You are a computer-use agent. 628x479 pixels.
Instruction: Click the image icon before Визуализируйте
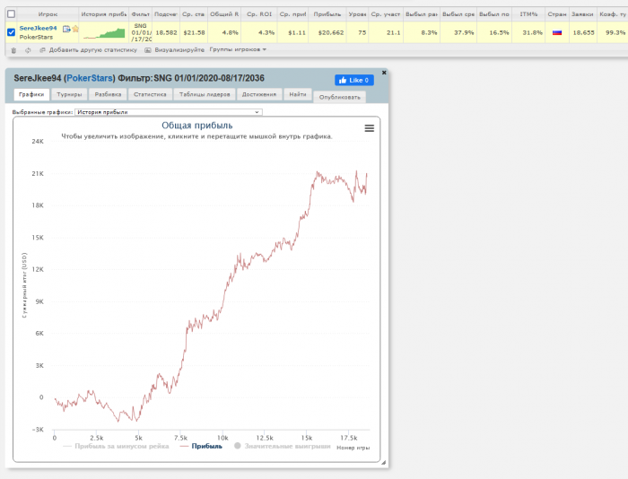pos(148,50)
